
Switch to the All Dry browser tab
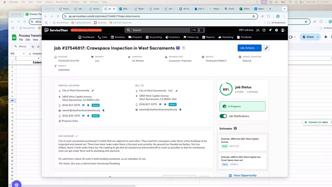pyautogui.click(x=185, y=9)
